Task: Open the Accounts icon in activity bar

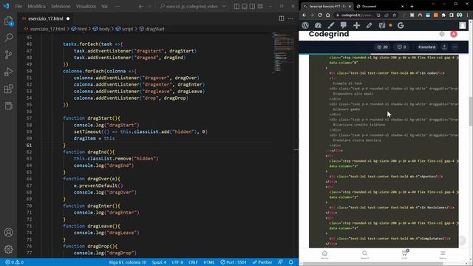Action: tap(8, 232)
